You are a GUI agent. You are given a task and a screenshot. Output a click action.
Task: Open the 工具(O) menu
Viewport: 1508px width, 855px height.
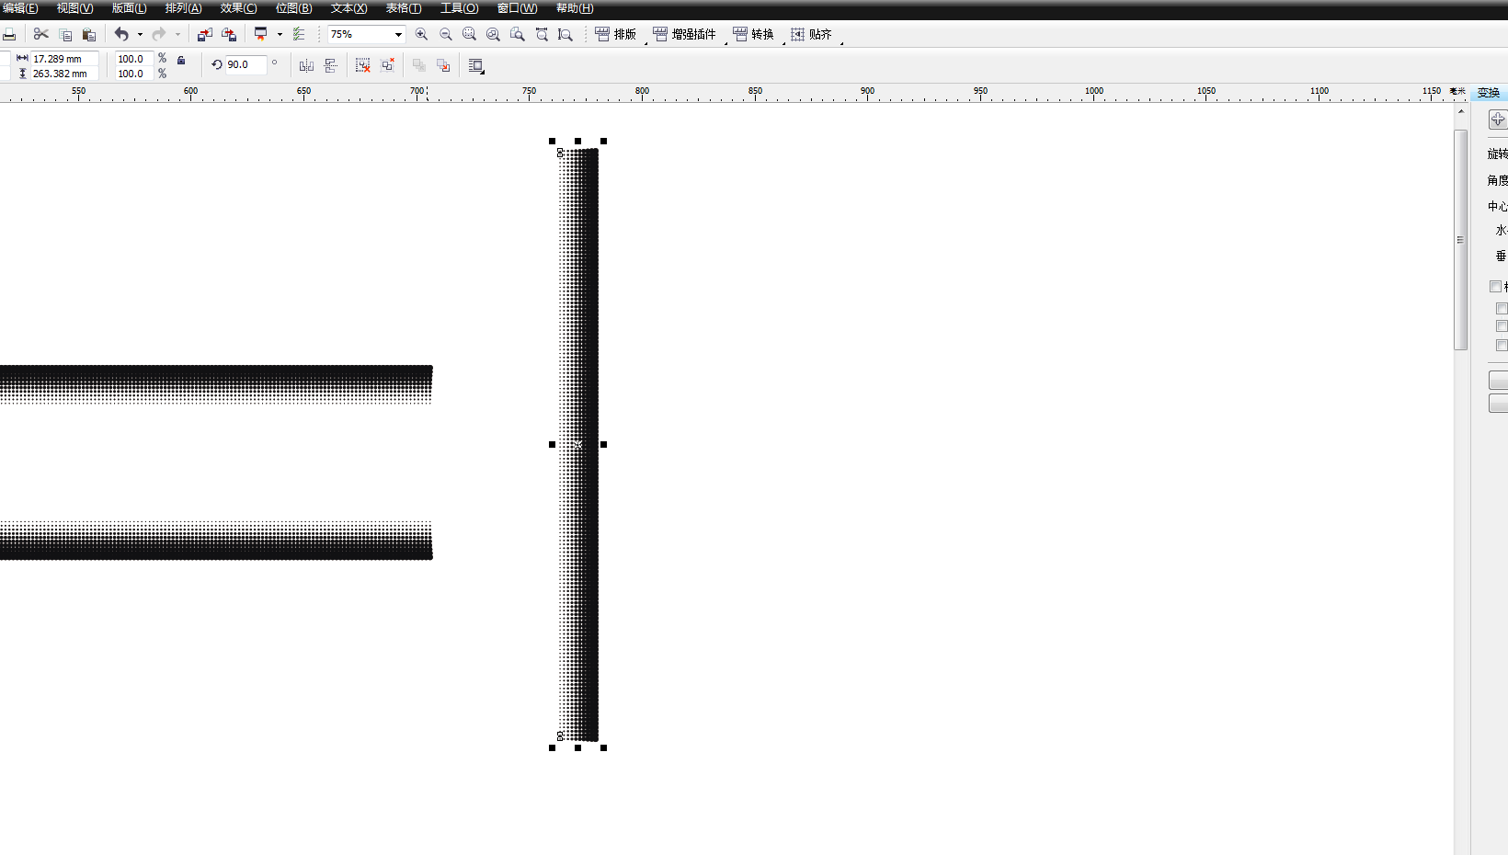[x=459, y=8]
